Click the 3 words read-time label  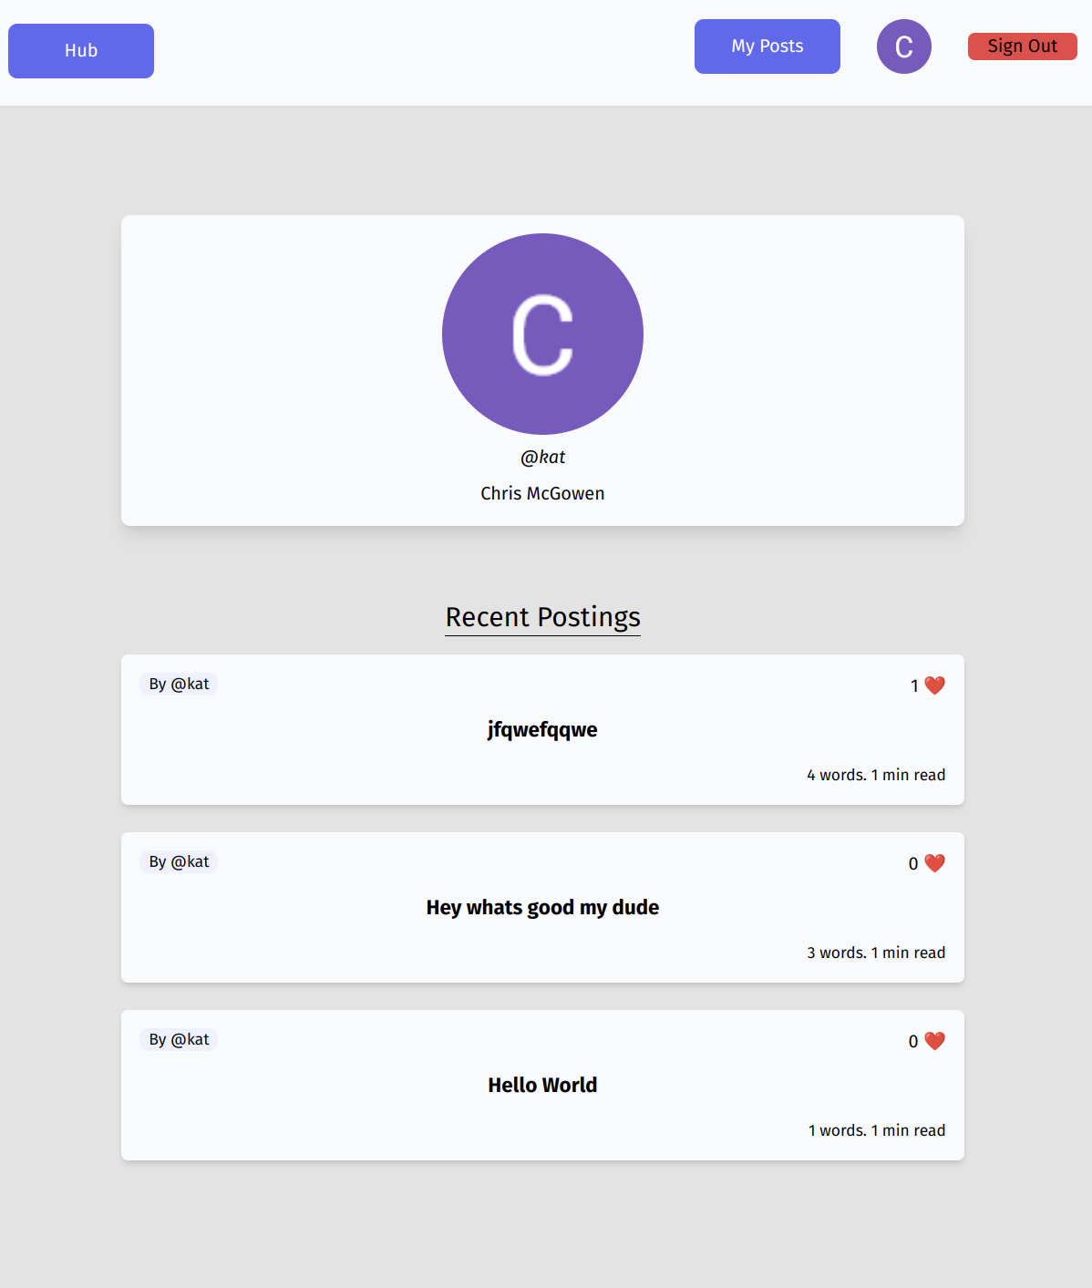click(875, 953)
